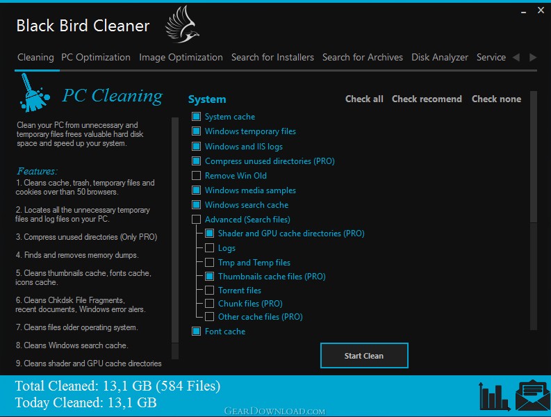Uncheck the System cache checkbox
The width and height of the screenshot is (551, 417).
[197, 116]
